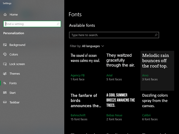Image resolution: width=179 pixels, height=134 pixels.
Task: Click the Home house icon
Action: [5, 14]
